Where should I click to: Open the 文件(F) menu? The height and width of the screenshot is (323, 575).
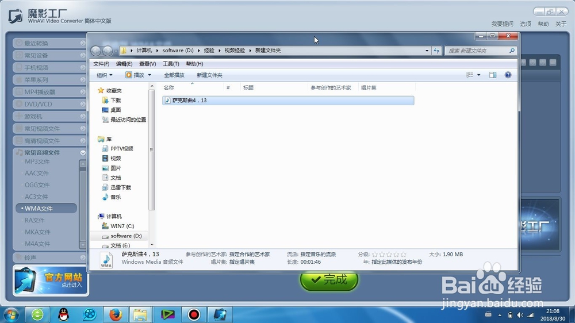pyautogui.click(x=101, y=64)
